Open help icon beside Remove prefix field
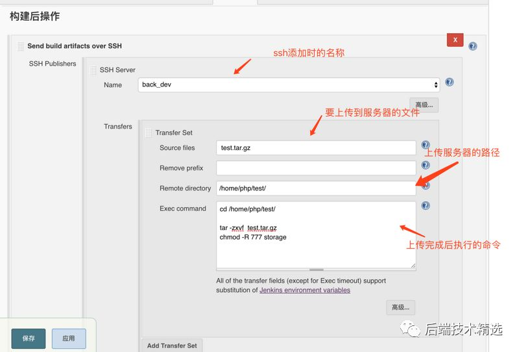Screen dimensions: 519x352 click(426, 165)
